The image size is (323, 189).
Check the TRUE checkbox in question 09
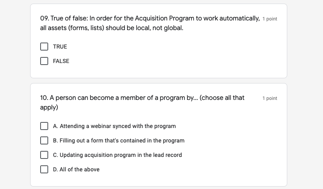[x=44, y=47]
